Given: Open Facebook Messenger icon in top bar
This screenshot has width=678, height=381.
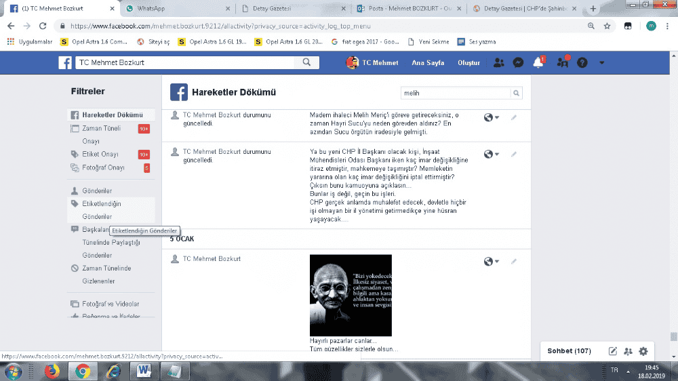Looking at the screenshot, I should pyautogui.click(x=517, y=62).
